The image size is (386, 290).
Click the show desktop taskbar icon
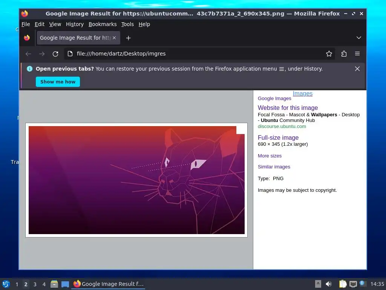click(65, 284)
